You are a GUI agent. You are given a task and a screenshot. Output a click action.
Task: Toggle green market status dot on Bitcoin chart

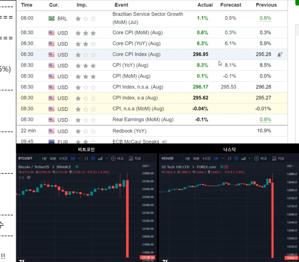coord(77,167)
